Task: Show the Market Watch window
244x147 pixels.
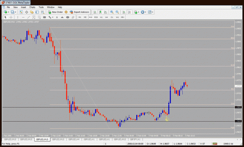Action: 21,12
